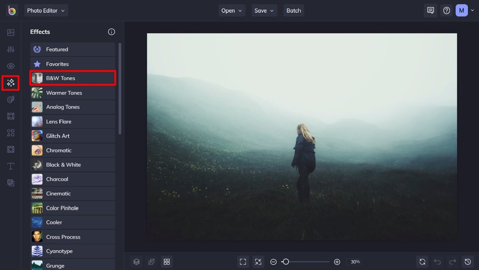The width and height of the screenshot is (479, 270).
Task: Click the BeFunky logo icon
Action: pyautogui.click(x=12, y=10)
